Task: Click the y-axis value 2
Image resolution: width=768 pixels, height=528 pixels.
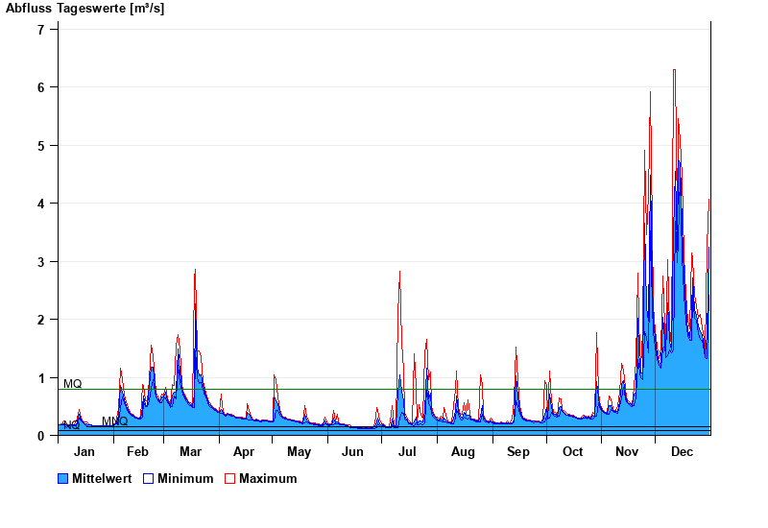Action: 41,320
